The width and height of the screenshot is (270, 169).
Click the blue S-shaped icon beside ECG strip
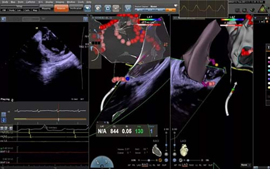[x=4, y=120]
